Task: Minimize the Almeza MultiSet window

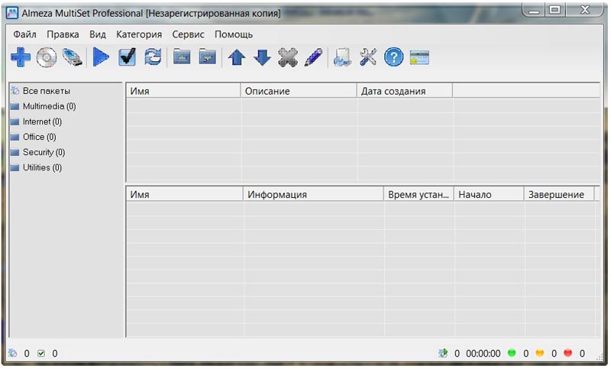Action: tap(534, 11)
